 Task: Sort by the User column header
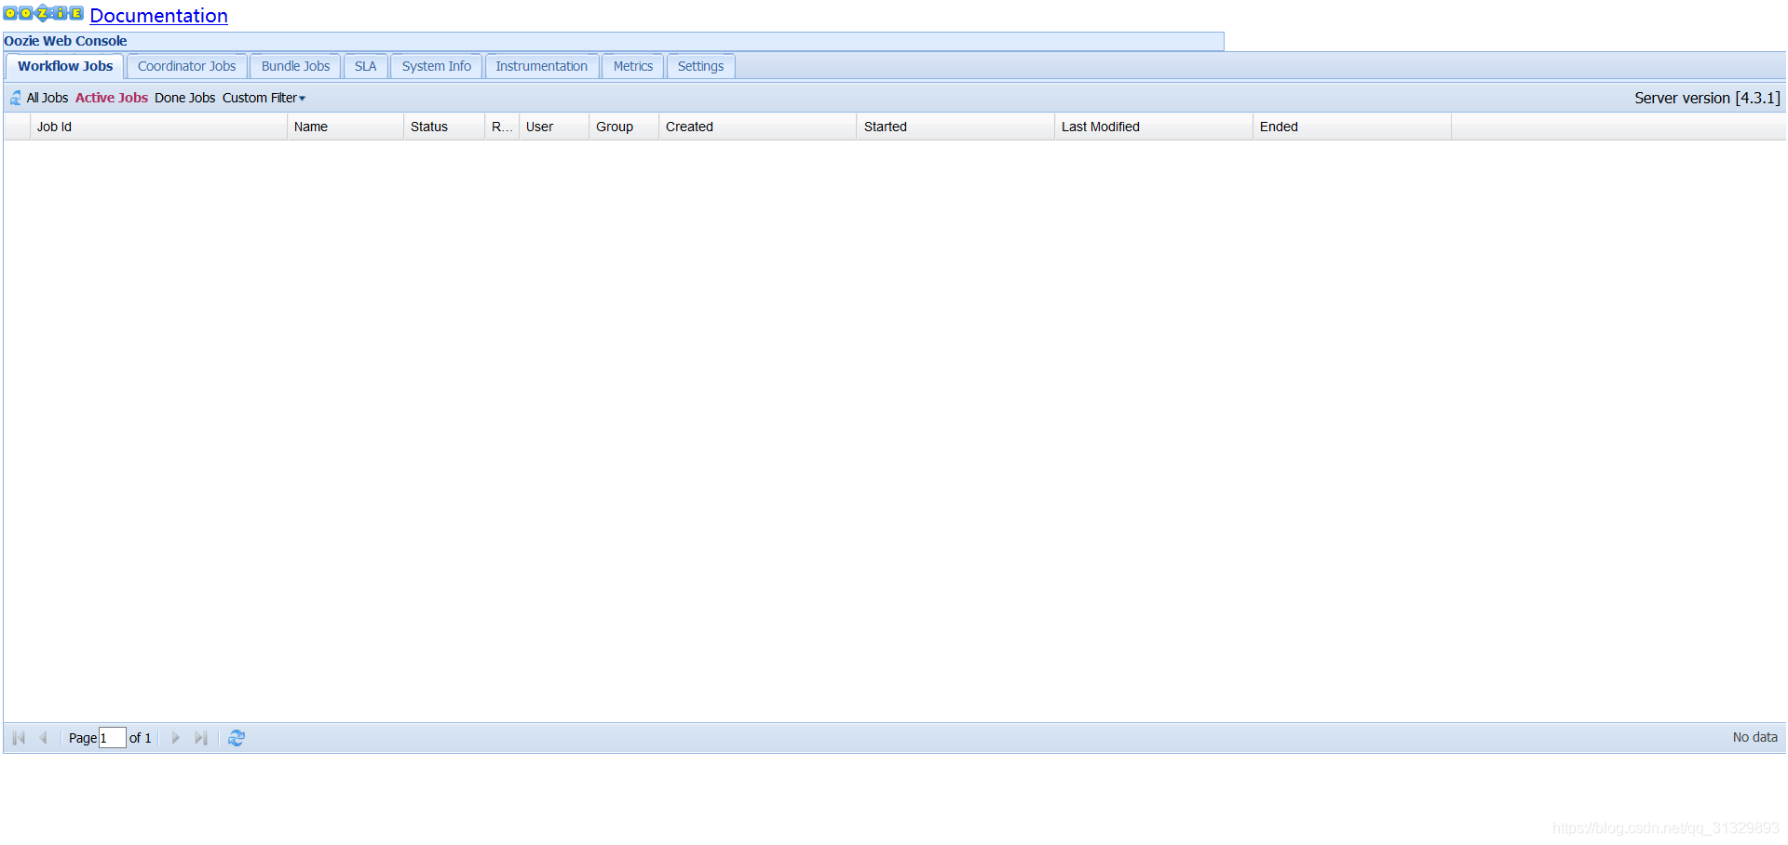tap(554, 127)
